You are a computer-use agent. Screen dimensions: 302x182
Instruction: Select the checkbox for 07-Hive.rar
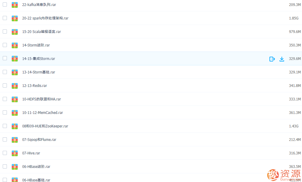(x=5, y=153)
